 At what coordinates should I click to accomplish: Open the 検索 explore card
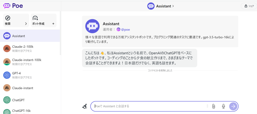(x=16, y=20)
